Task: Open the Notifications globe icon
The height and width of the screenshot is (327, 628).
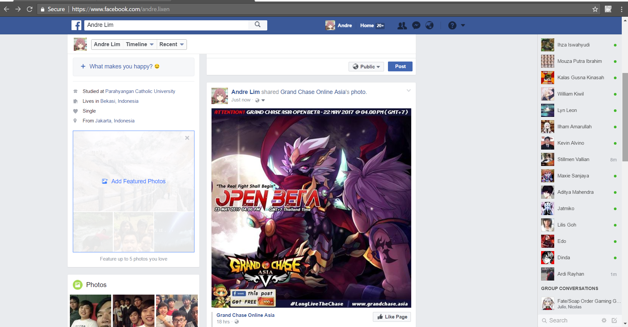Action: (x=429, y=25)
